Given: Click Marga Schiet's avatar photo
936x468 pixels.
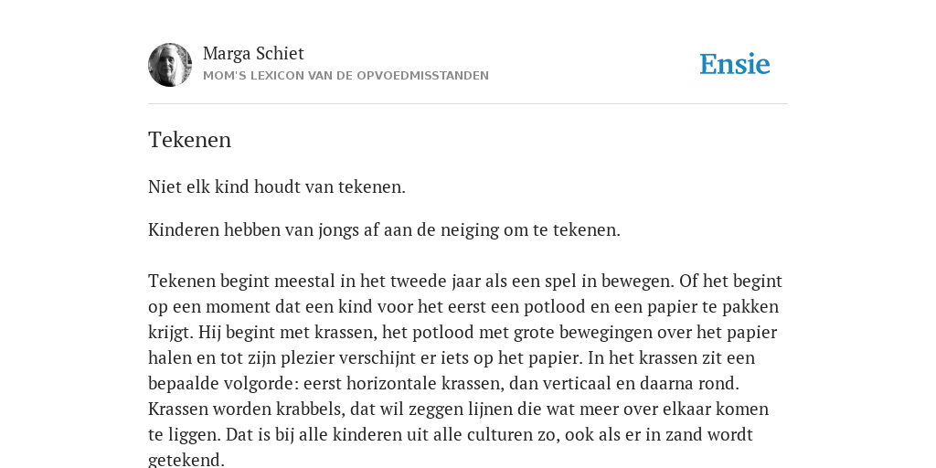Looking at the screenshot, I should click(170, 65).
